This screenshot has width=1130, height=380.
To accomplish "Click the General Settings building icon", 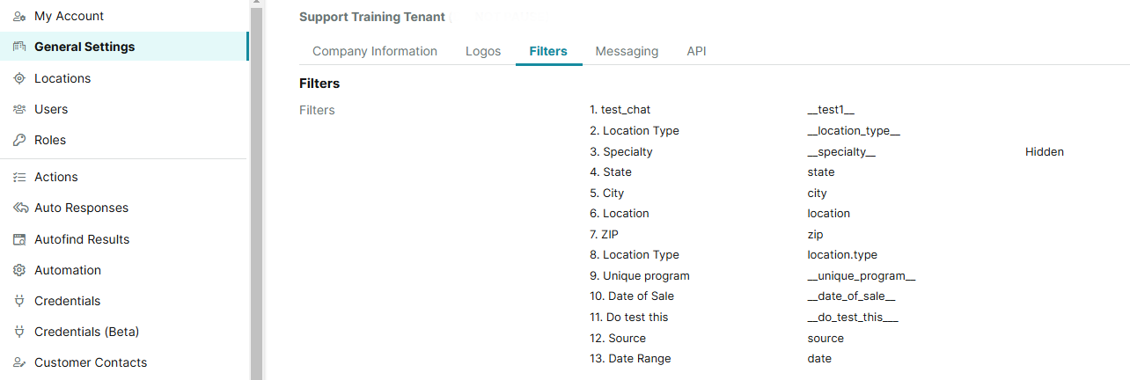I will click(x=19, y=47).
